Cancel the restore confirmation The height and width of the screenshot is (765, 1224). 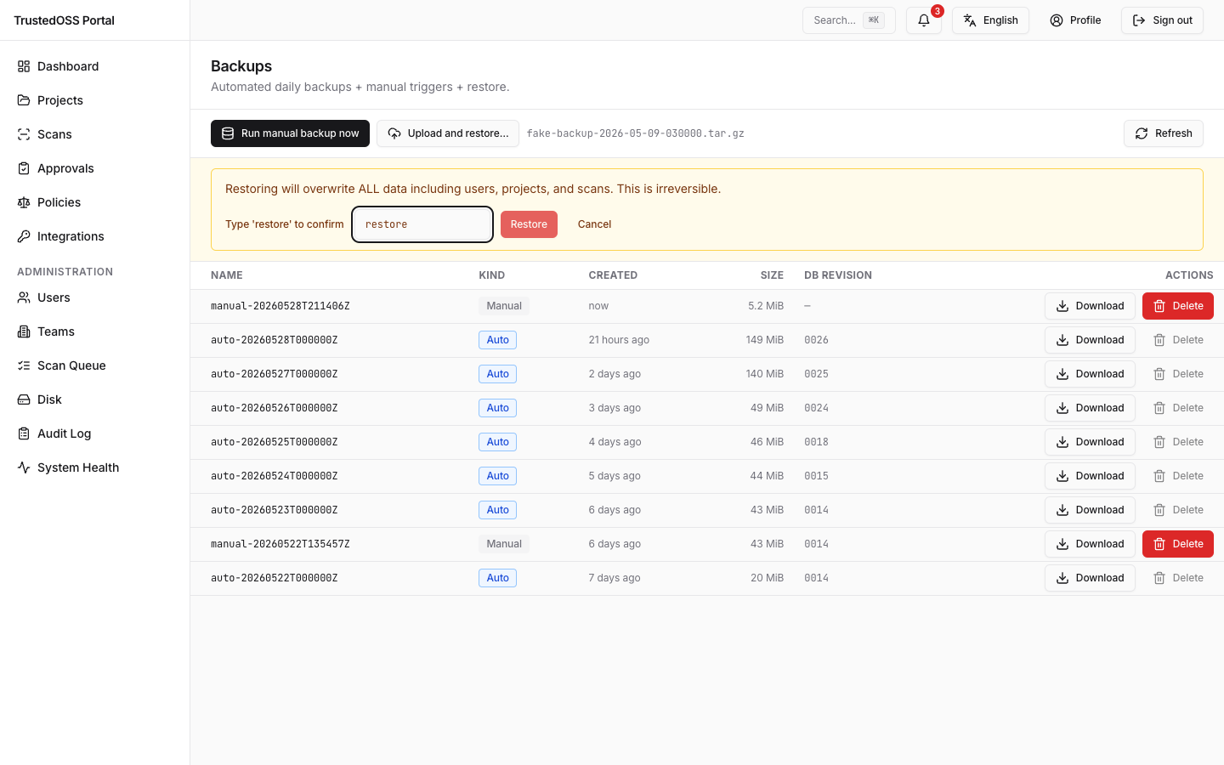(x=594, y=224)
